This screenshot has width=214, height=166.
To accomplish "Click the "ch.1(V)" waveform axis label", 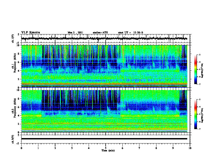I will (x=13, y=39).
